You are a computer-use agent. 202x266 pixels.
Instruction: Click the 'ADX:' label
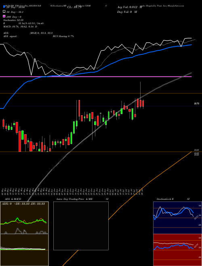(6, 33)
